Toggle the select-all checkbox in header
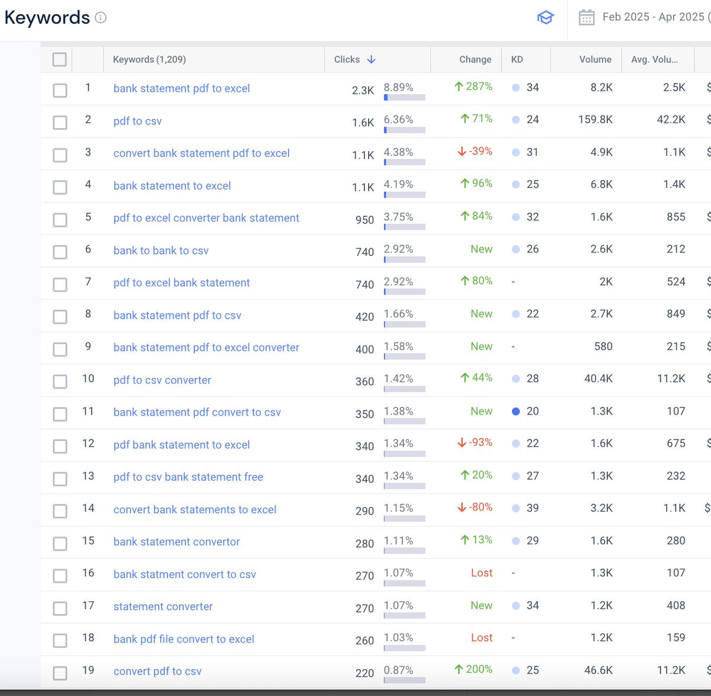 click(59, 59)
